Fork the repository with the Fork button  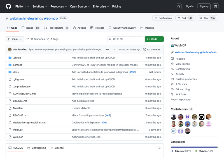coord(185,18)
